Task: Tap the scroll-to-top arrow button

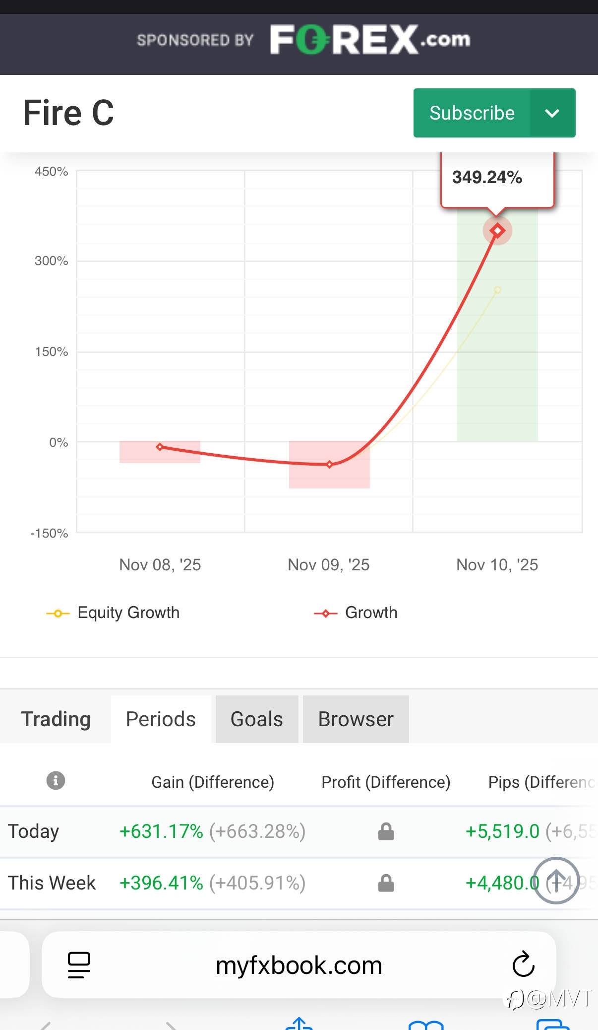Action: 556,881
